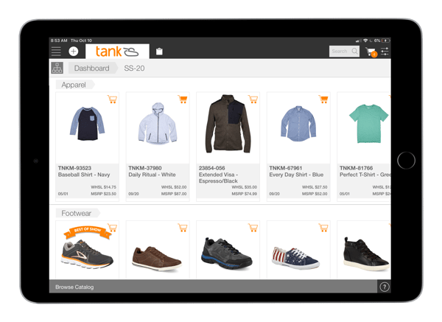This screenshot has width=442, height=322.
Task: Open the Best of Show running shoe
Action: click(x=87, y=253)
